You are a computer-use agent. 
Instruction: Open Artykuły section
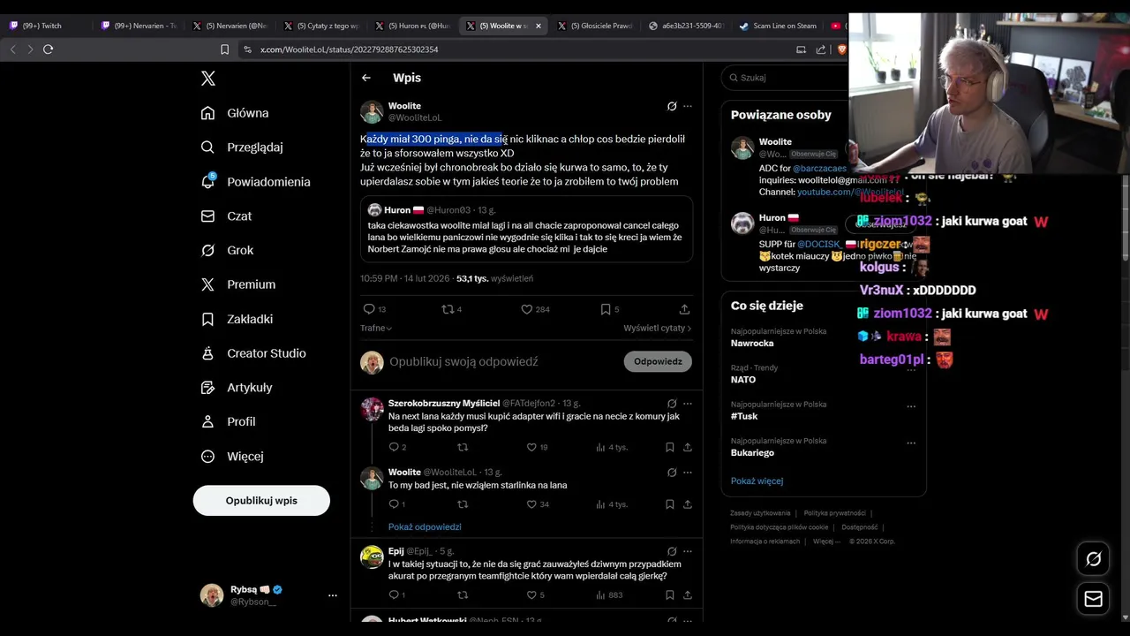pos(237,388)
